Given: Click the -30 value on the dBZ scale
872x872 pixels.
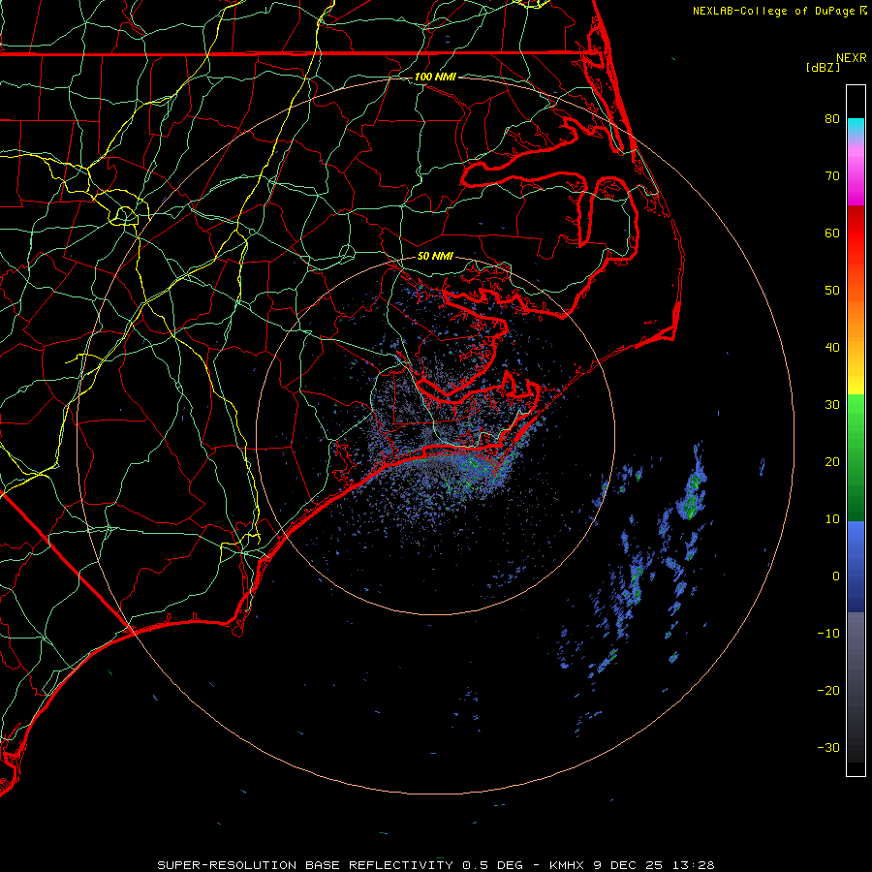Looking at the screenshot, I should (x=828, y=747).
